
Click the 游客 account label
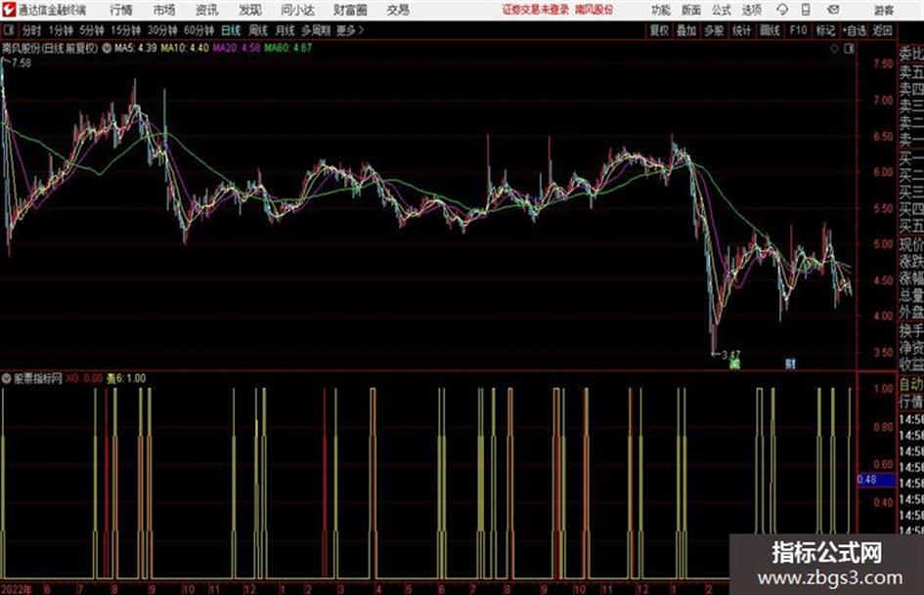click(x=883, y=10)
